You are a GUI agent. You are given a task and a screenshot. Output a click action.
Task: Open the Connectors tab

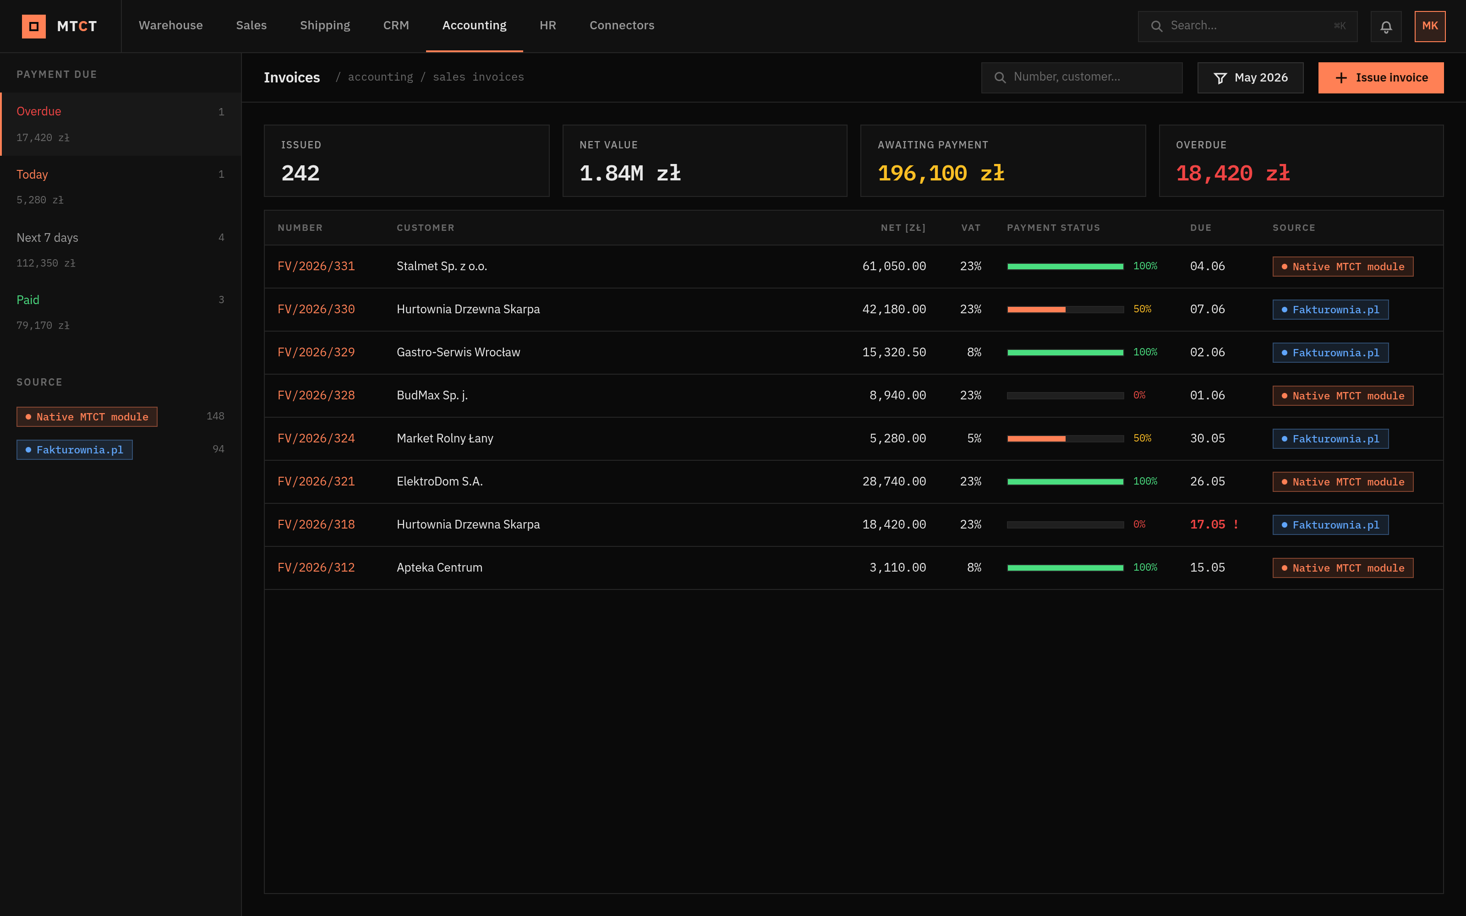click(622, 26)
